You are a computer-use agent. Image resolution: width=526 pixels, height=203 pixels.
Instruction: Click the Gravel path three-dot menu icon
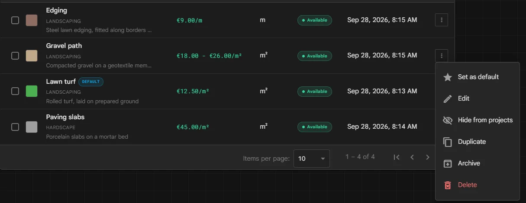(441, 55)
